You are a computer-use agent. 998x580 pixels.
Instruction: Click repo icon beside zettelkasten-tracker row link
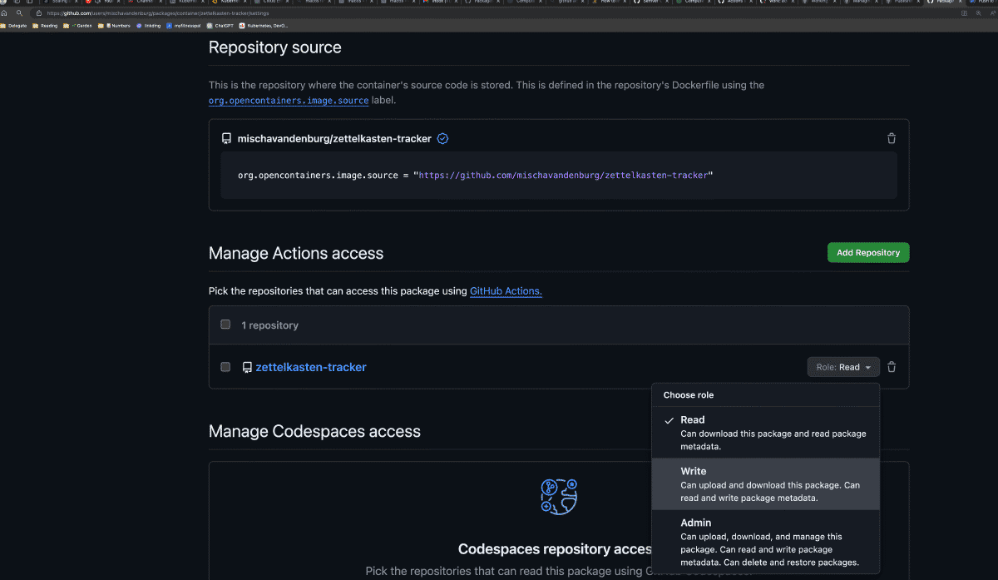coord(247,367)
